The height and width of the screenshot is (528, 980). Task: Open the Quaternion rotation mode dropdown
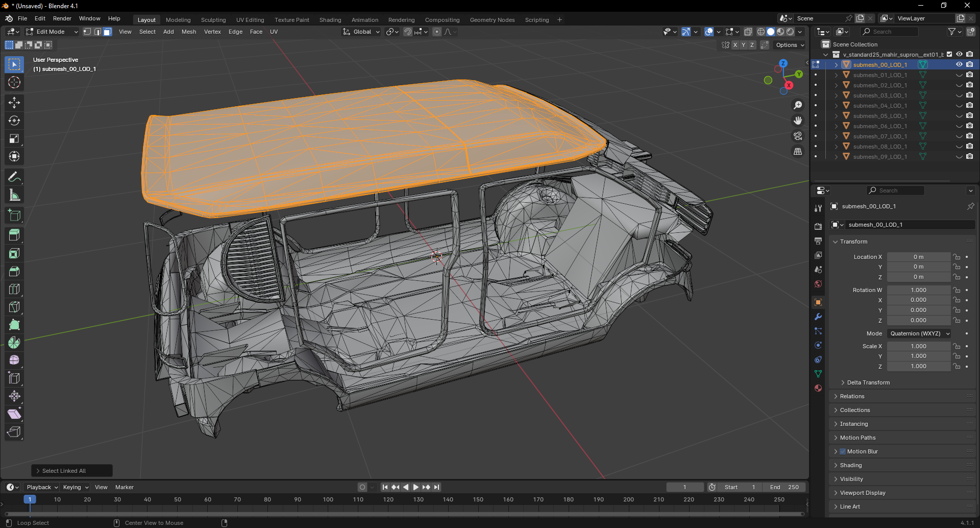919,333
